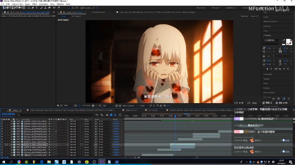Click fill color swatch in Character
This screenshot has height=165, width=295.
click(x=288, y=41)
